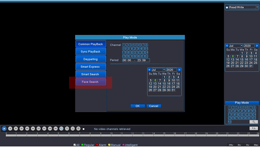260x148 pixels.
Task: Click the Period time input field
Action: point(136,60)
